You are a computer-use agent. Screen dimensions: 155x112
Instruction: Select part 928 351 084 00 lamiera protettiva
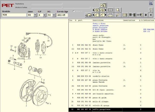pyautogui.click(x=112, y=67)
